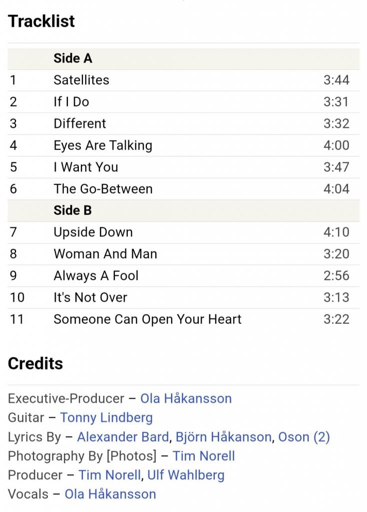Click the Oson (2) link
This screenshot has height=512, width=367.
coord(304,437)
